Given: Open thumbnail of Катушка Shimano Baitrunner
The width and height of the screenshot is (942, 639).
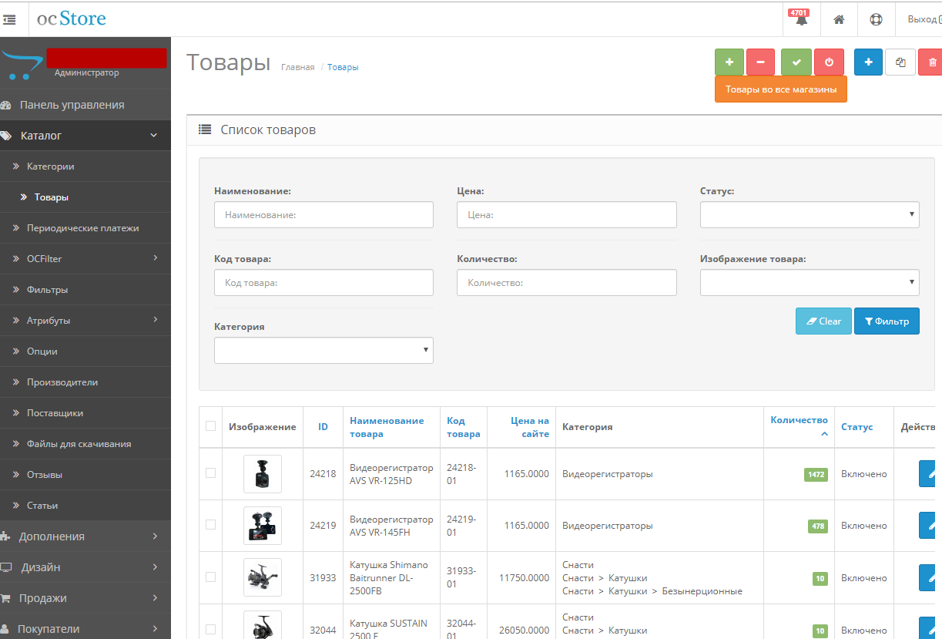Looking at the screenshot, I should [x=263, y=577].
